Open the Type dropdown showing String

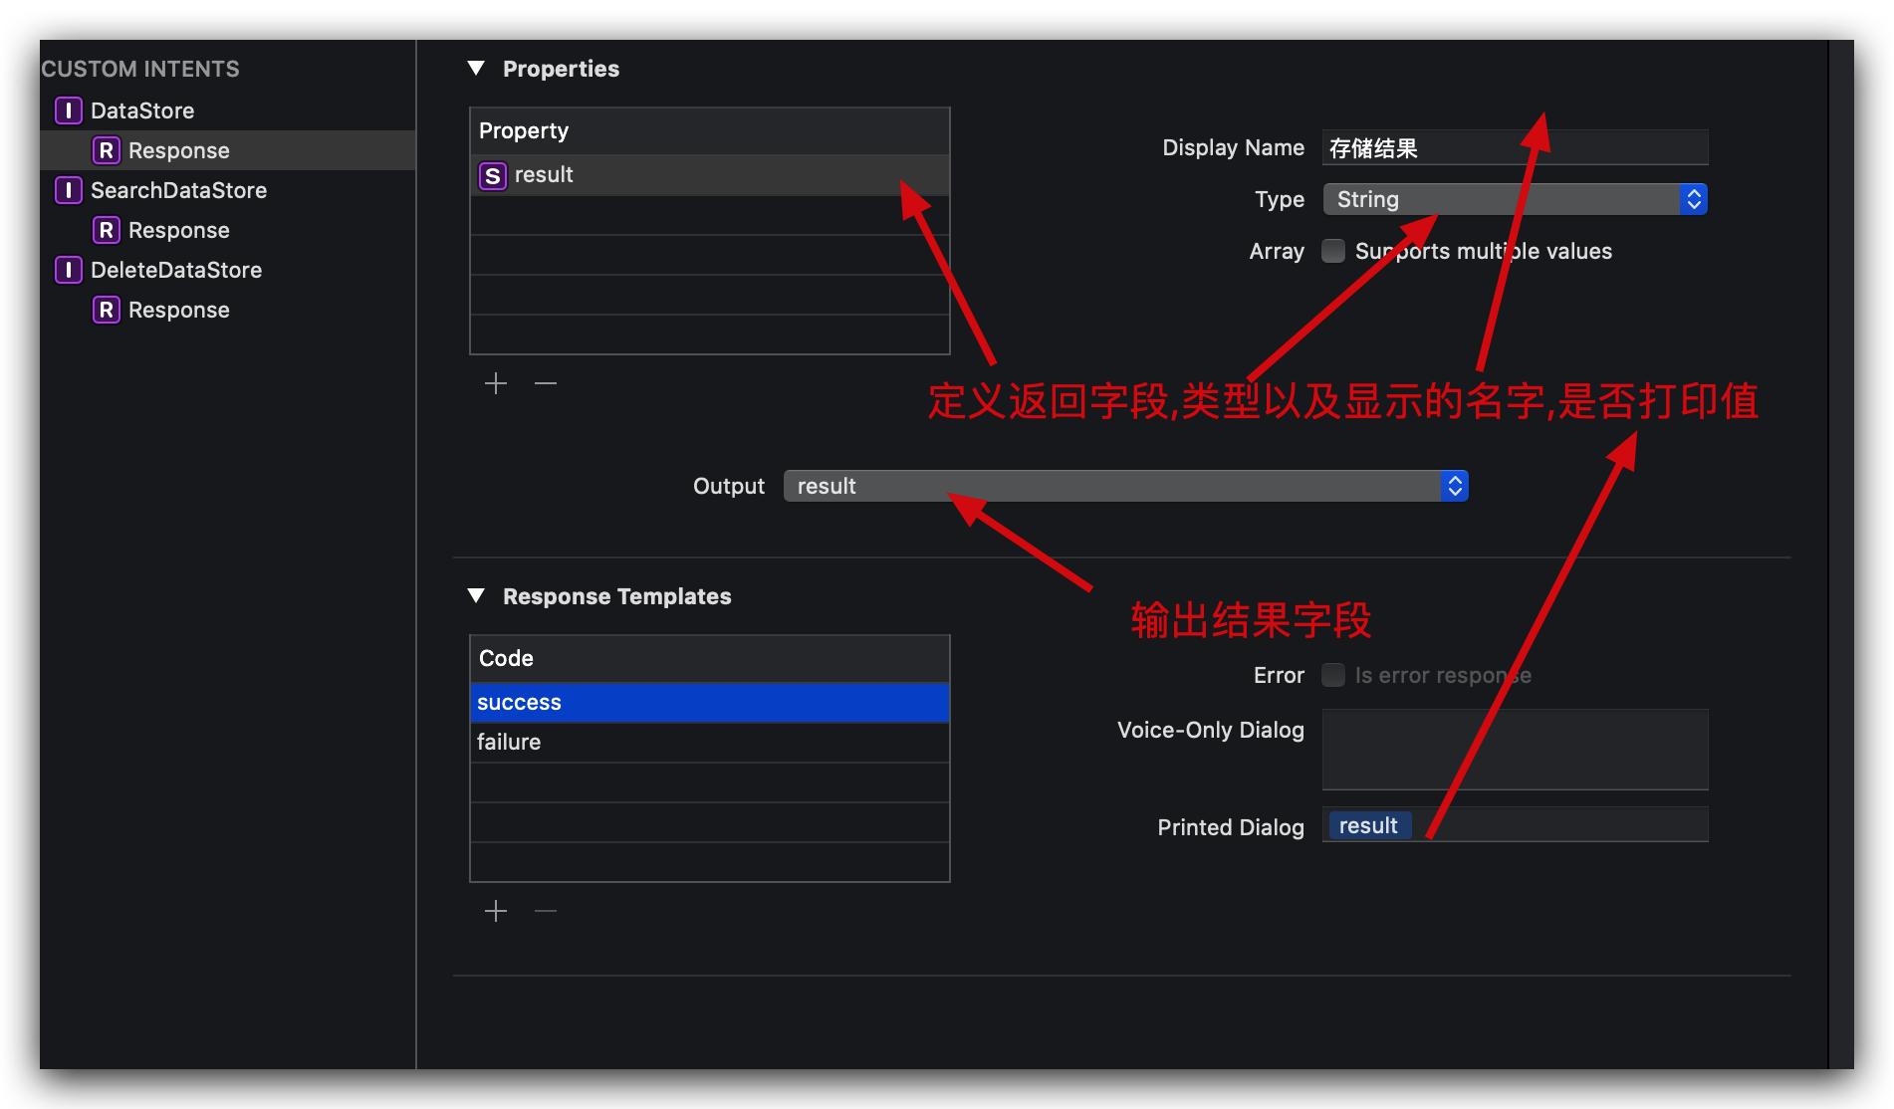coord(1514,199)
